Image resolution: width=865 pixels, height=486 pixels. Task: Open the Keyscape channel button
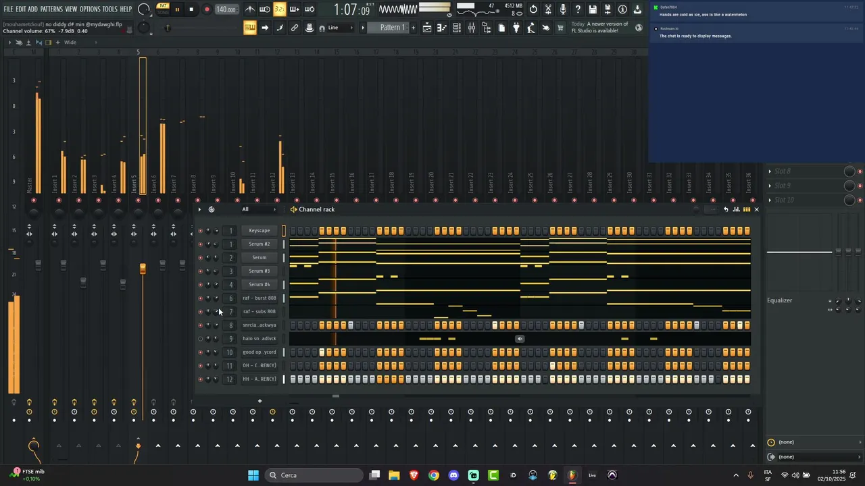(x=259, y=231)
